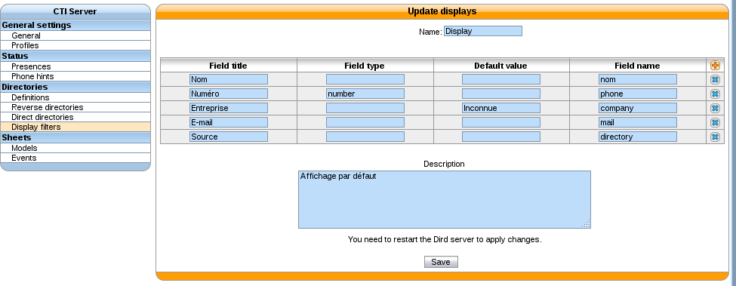The height and width of the screenshot is (286, 736).
Task: Click the CTI Server panel title
Action: coord(75,12)
